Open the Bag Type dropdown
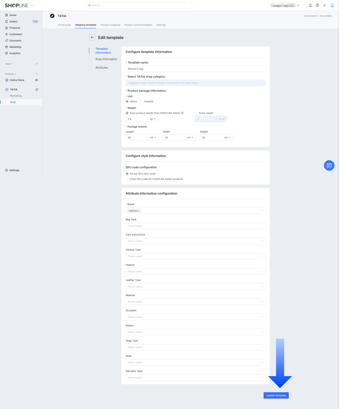339x409 pixels. 195,226
